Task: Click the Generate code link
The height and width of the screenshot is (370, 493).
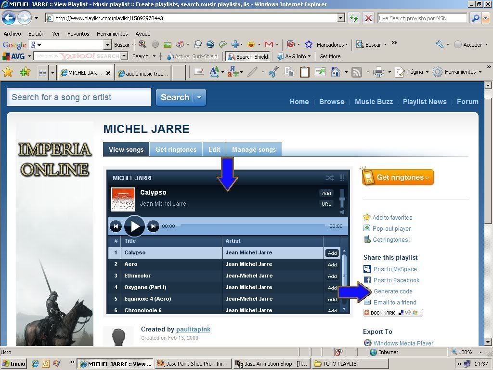Action: coord(393,291)
